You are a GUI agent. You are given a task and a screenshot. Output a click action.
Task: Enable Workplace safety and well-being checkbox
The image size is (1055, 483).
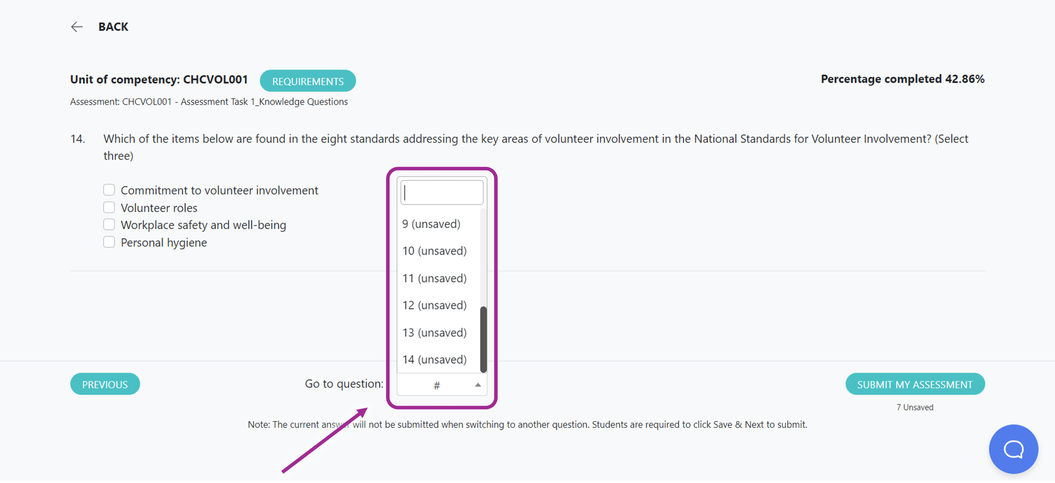pyautogui.click(x=109, y=224)
